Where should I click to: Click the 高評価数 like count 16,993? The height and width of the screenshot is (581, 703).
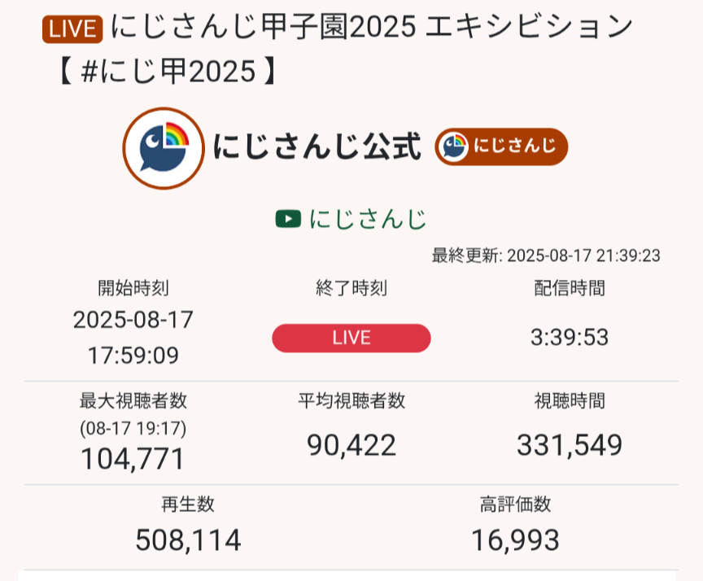point(515,539)
